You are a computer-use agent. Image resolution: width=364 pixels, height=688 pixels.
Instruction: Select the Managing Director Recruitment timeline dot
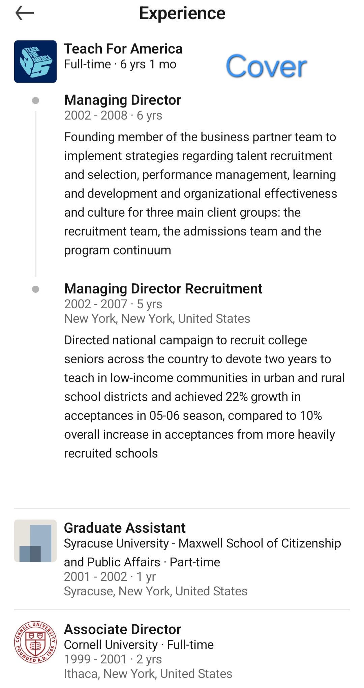pyautogui.click(x=35, y=289)
